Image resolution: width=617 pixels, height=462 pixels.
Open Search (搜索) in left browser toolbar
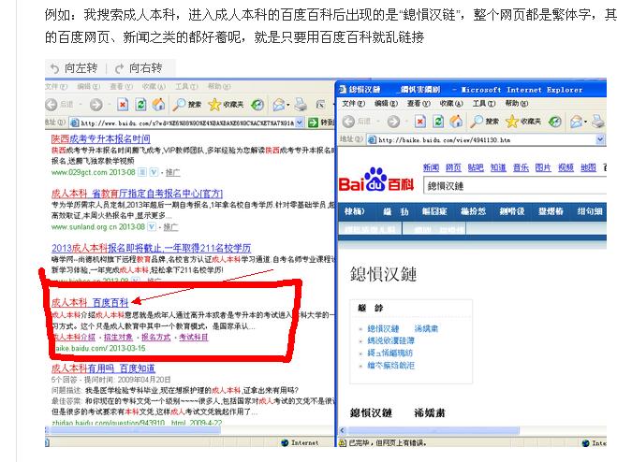[x=186, y=104]
